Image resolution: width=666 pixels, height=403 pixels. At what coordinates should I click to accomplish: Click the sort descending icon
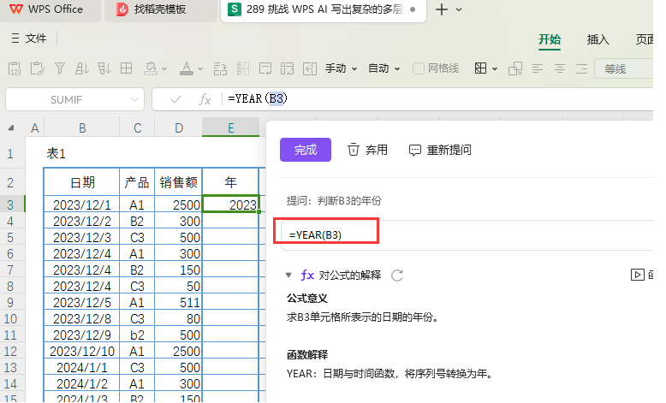click(104, 68)
